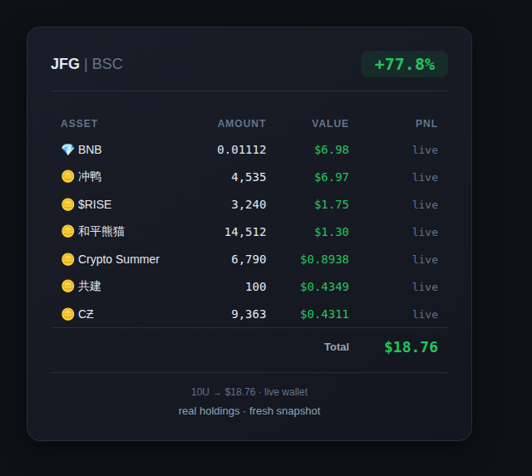The image size is (532, 476).
Task: Click the $1.75 value
Action: click(332, 204)
